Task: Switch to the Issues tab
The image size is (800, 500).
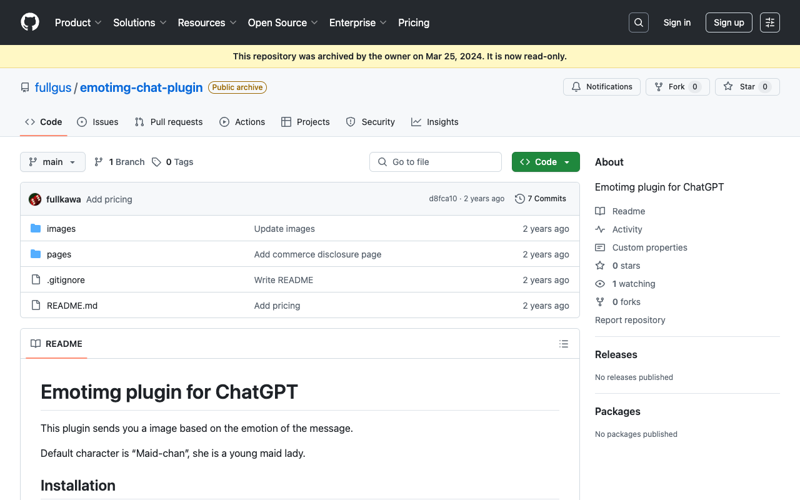Action: [x=97, y=122]
